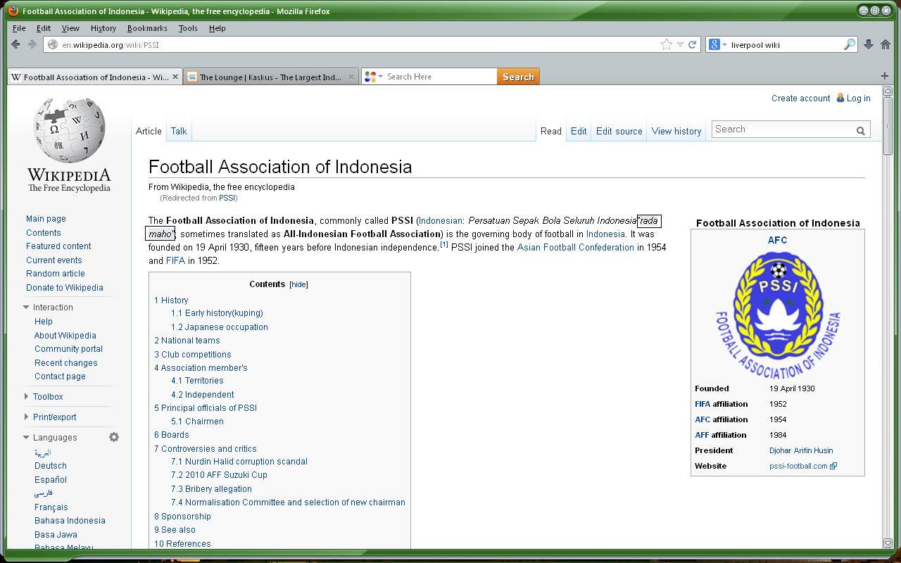The height and width of the screenshot is (563, 901).
Task: Hide the Contents table via hide link
Action: click(298, 284)
